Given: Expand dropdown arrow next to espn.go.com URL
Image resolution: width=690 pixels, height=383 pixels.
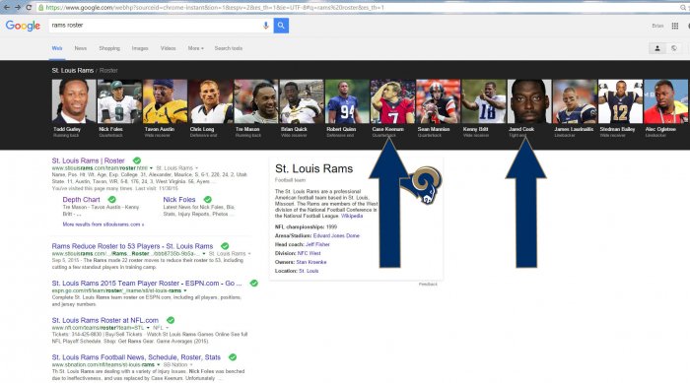Looking at the screenshot, I should [x=185, y=290].
